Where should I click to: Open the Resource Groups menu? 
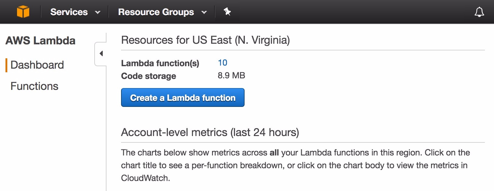pos(156,12)
